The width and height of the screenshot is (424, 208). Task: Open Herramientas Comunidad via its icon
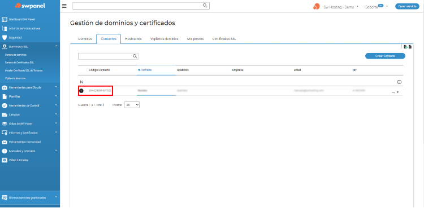(4, 142)
